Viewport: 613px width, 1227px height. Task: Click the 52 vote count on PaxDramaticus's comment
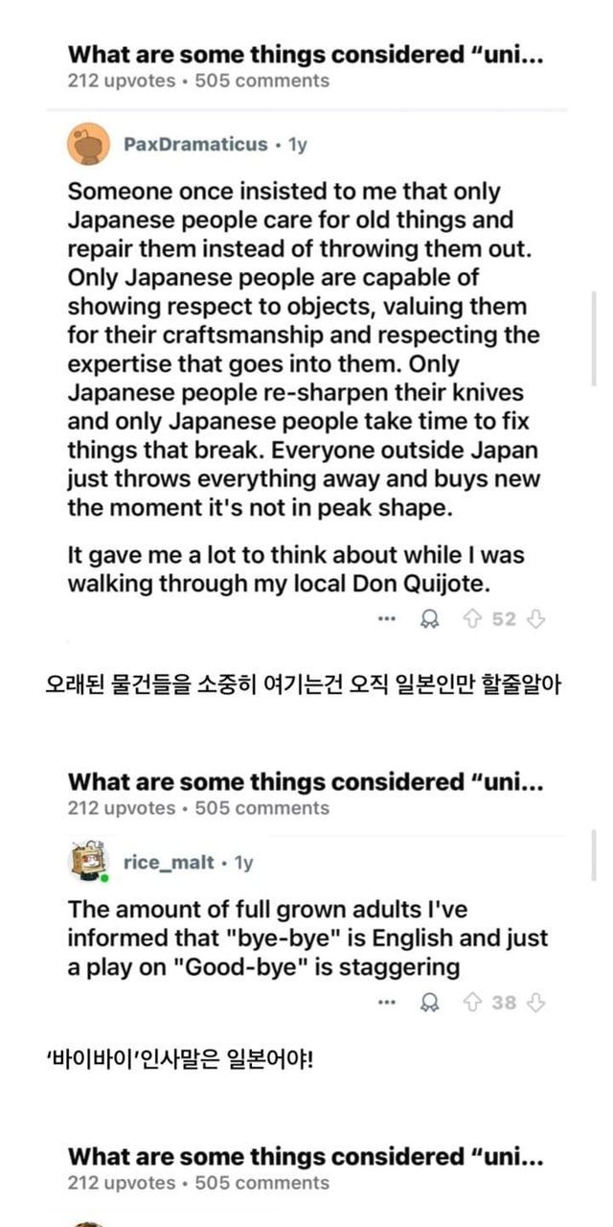(x=504, y=619)
